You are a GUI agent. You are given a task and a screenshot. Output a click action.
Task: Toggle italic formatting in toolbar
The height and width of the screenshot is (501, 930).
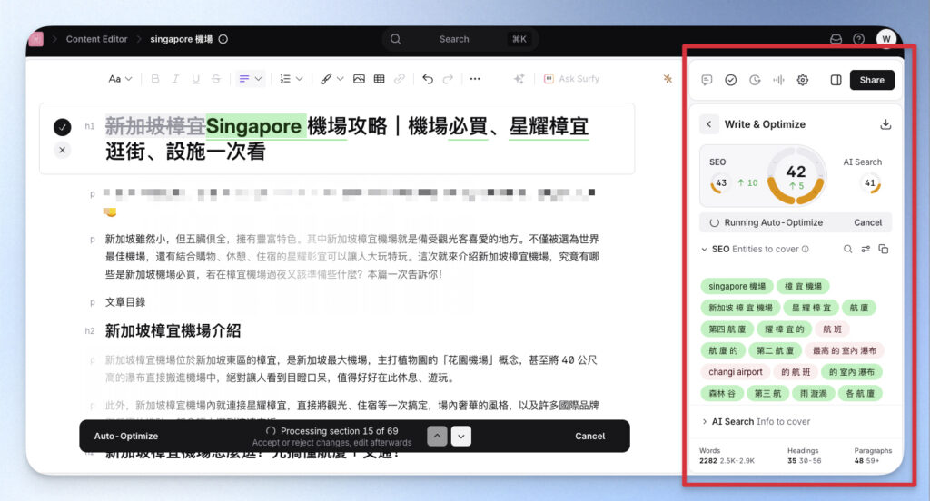pyautogui.click(x=175, y=79)
